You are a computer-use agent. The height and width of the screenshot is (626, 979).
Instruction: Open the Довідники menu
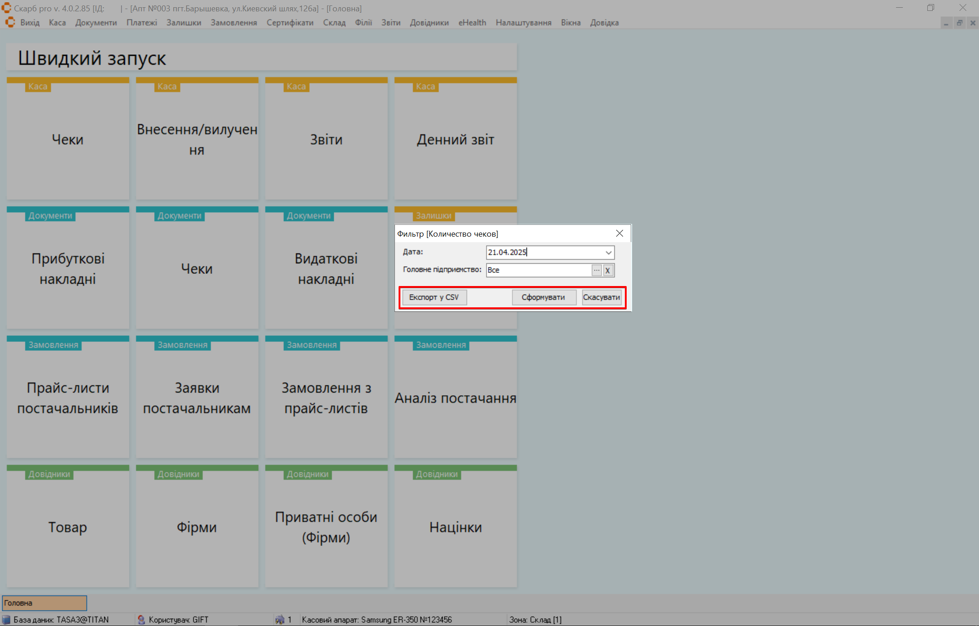point(429,23)
